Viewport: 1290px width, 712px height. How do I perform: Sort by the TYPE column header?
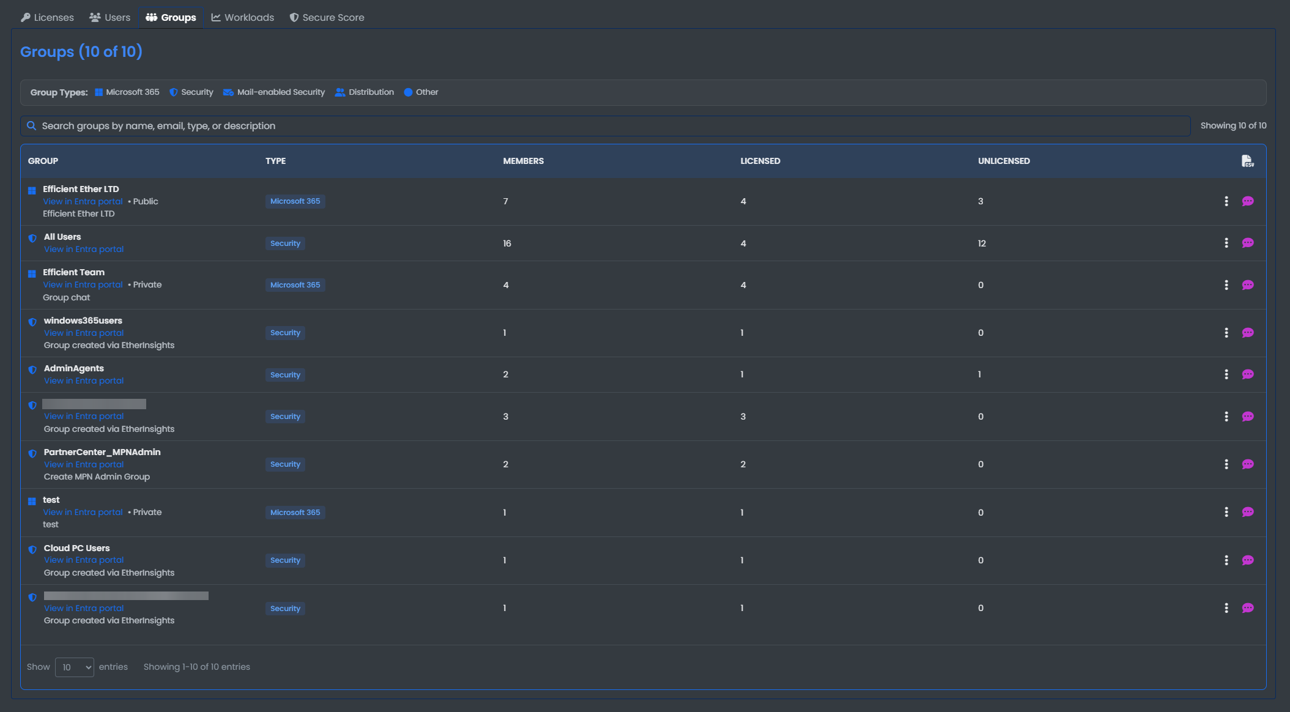[275, 161]
